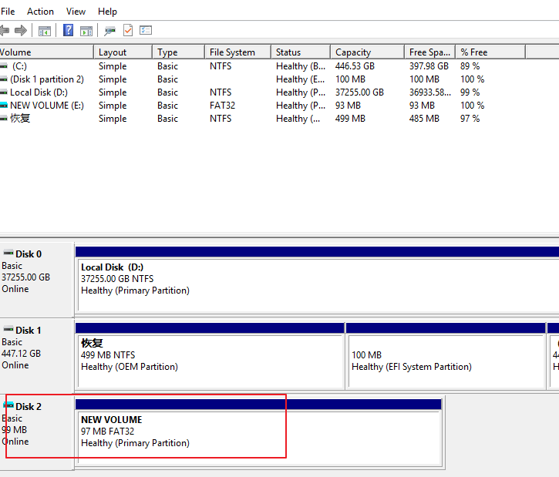Open the settings checklist toolbar icon

coord(146,31)
